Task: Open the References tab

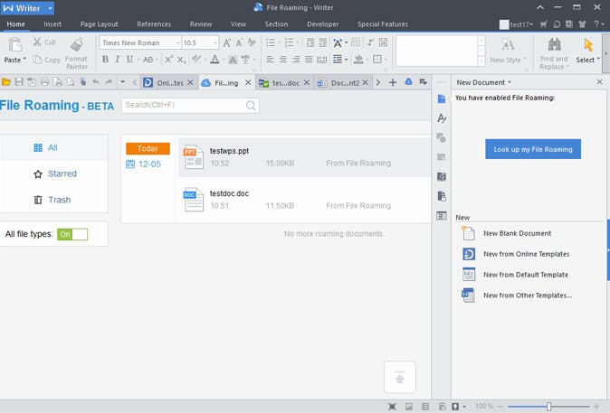Action: pos(154,24)
